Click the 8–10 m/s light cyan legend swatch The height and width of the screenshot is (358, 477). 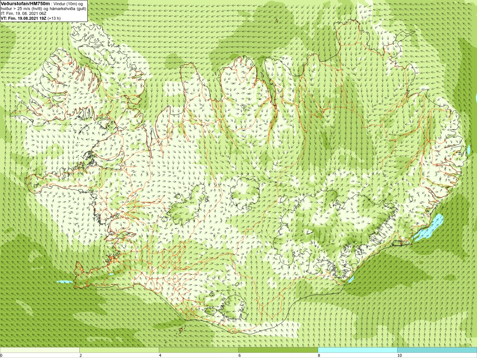click(x=358, y=350)
